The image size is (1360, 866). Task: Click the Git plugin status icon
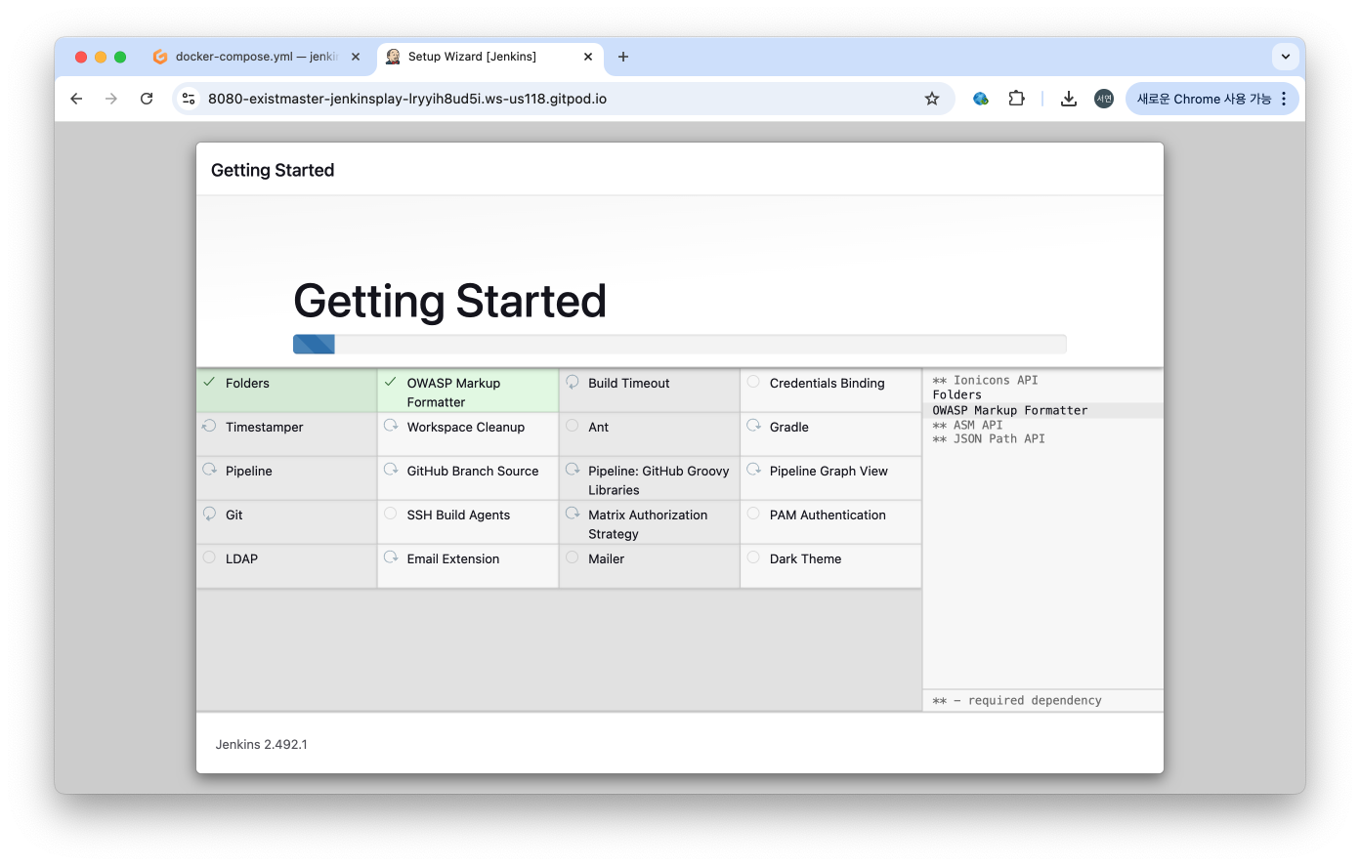(209, 514)
